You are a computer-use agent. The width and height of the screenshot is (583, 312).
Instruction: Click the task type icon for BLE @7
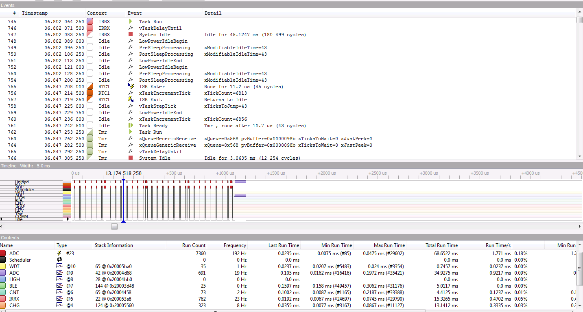[x=59, y=286]
